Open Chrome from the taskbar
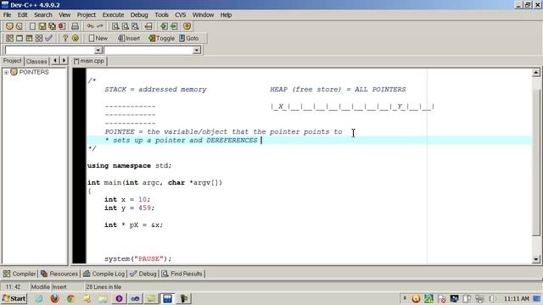The width and height of the screenshot is (543, 305). tap(70, 298)
